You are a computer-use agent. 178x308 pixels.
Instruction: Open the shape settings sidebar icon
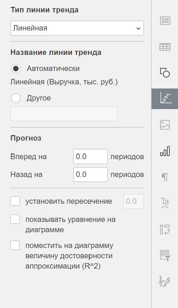pos(165,72)
